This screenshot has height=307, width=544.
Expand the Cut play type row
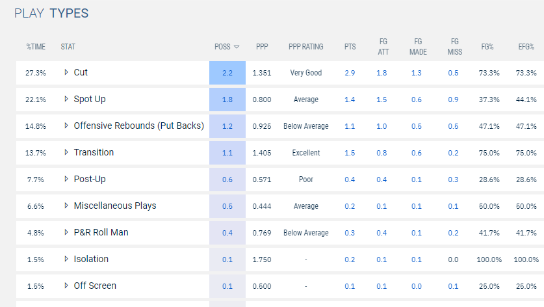coord(66,72)
